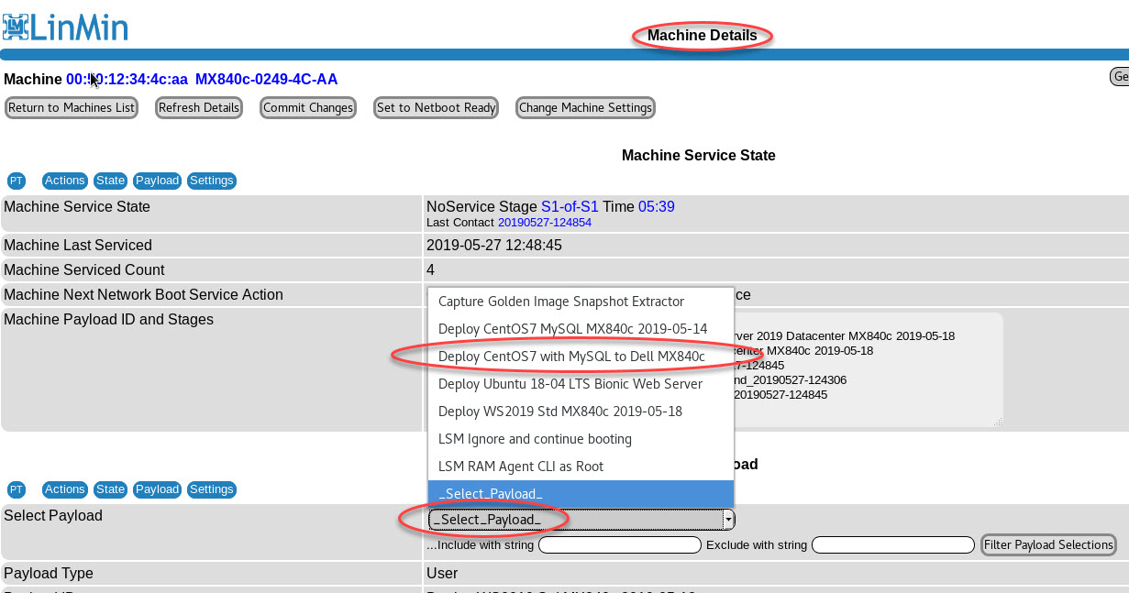Select LSM RAM Agent CLI as Root

pos(521,467)
